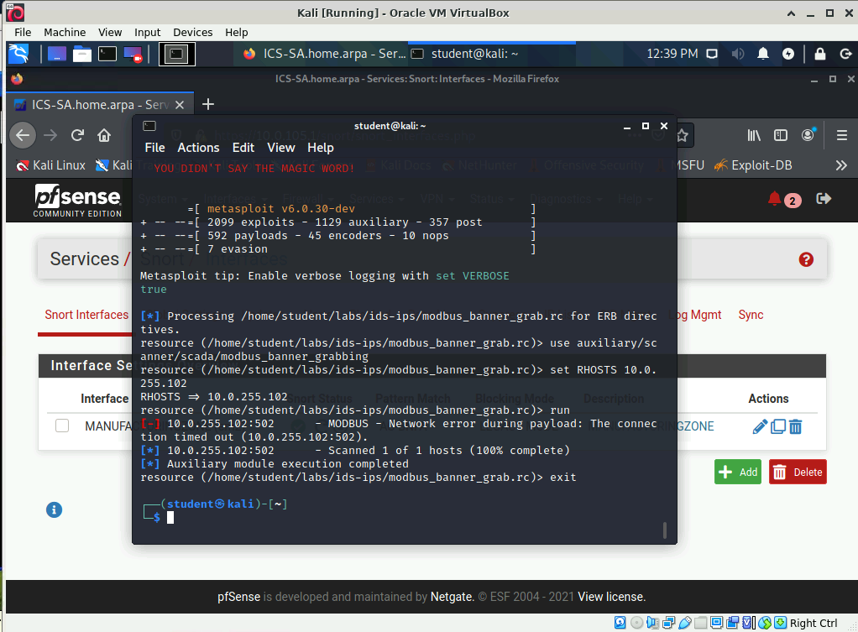Click the green Add button
Viewport: 858px width, 632px height.
(x=738, y=473)
